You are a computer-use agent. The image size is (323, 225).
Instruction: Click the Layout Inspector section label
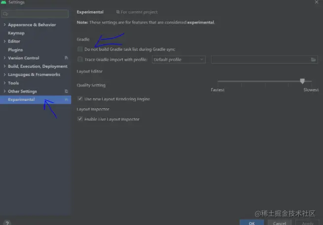click(x=93, y=109)
